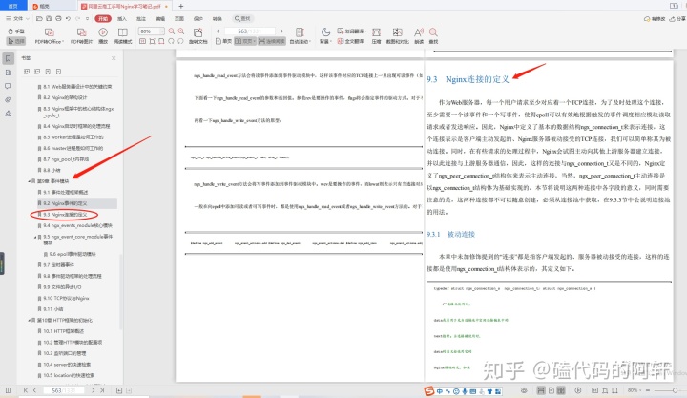Open the Insert ribbon tab
Image resolution: width=687 pixels, height=398 pixels.
click(x=122, y=18)
